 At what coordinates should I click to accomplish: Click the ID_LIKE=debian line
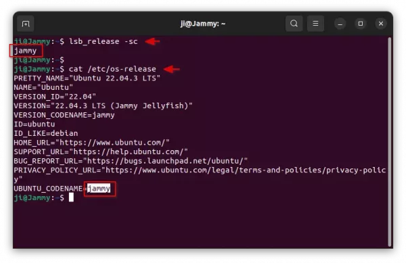tap(46, 133)
